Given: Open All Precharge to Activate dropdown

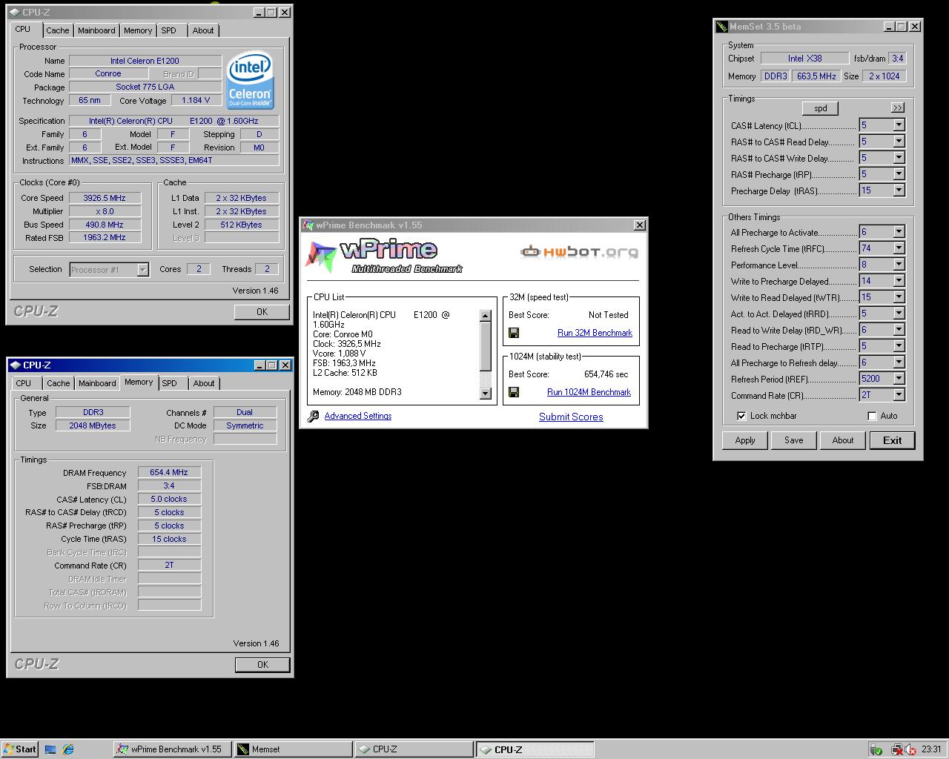Looking at the screenshot, I should click(x=899, y=232).
